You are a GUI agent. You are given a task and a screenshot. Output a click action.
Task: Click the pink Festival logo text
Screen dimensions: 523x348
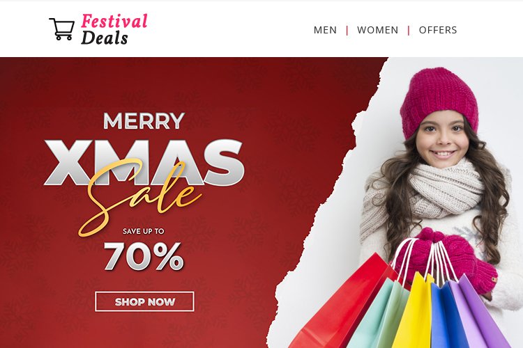[114, 21]
